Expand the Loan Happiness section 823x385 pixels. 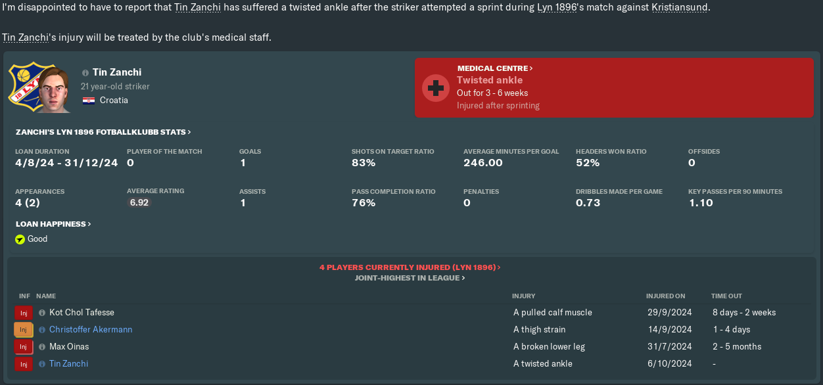[x=53, y=224]
